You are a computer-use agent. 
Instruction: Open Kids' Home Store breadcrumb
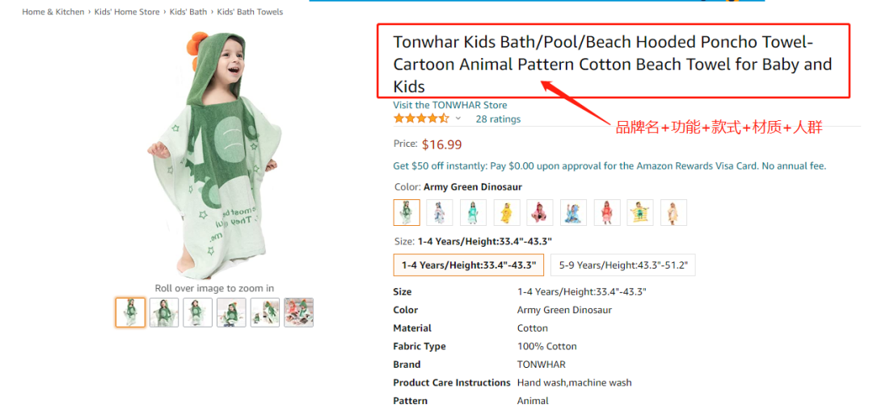pyautogui.click(x=127, y=12)
